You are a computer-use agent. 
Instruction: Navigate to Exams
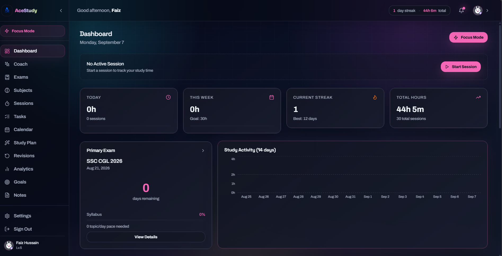point(33,77)
